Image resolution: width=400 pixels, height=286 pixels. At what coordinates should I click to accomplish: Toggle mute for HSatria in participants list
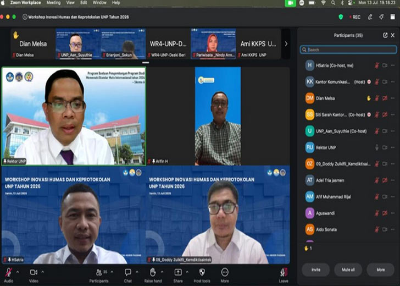[377, 65]
